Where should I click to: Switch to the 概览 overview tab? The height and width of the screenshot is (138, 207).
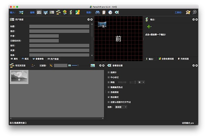[x=25, y=59]
